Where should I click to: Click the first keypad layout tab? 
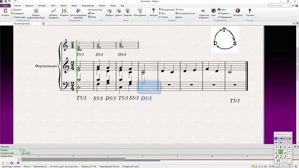tap(276, 139)
